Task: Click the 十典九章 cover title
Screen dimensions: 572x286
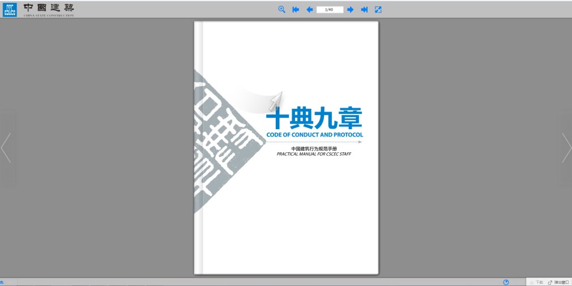Action: (314, 117)
